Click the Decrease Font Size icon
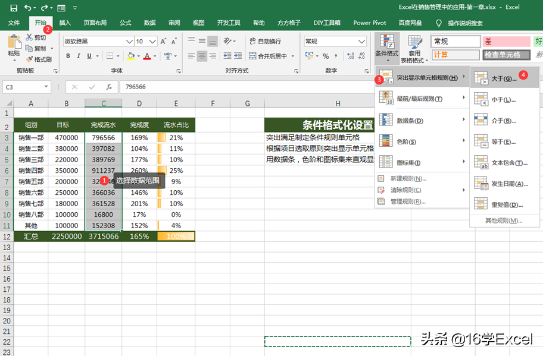 point(174,42)
